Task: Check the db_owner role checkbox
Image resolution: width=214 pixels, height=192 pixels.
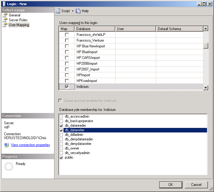Action: (x=61, y=148)
